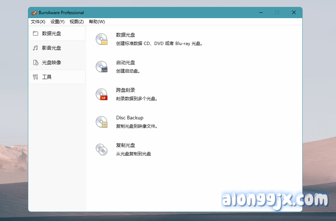Image resolution: width=336 pixels, height=221 pixels.
Task: Switch to the 光盘映像 category
Action: [52, 62]
